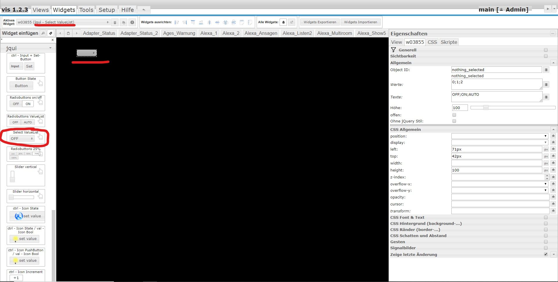Toggle the Gesten section checkbox
Screen dimensions: 558x282
pyautogui.click(x=546, y=242)
